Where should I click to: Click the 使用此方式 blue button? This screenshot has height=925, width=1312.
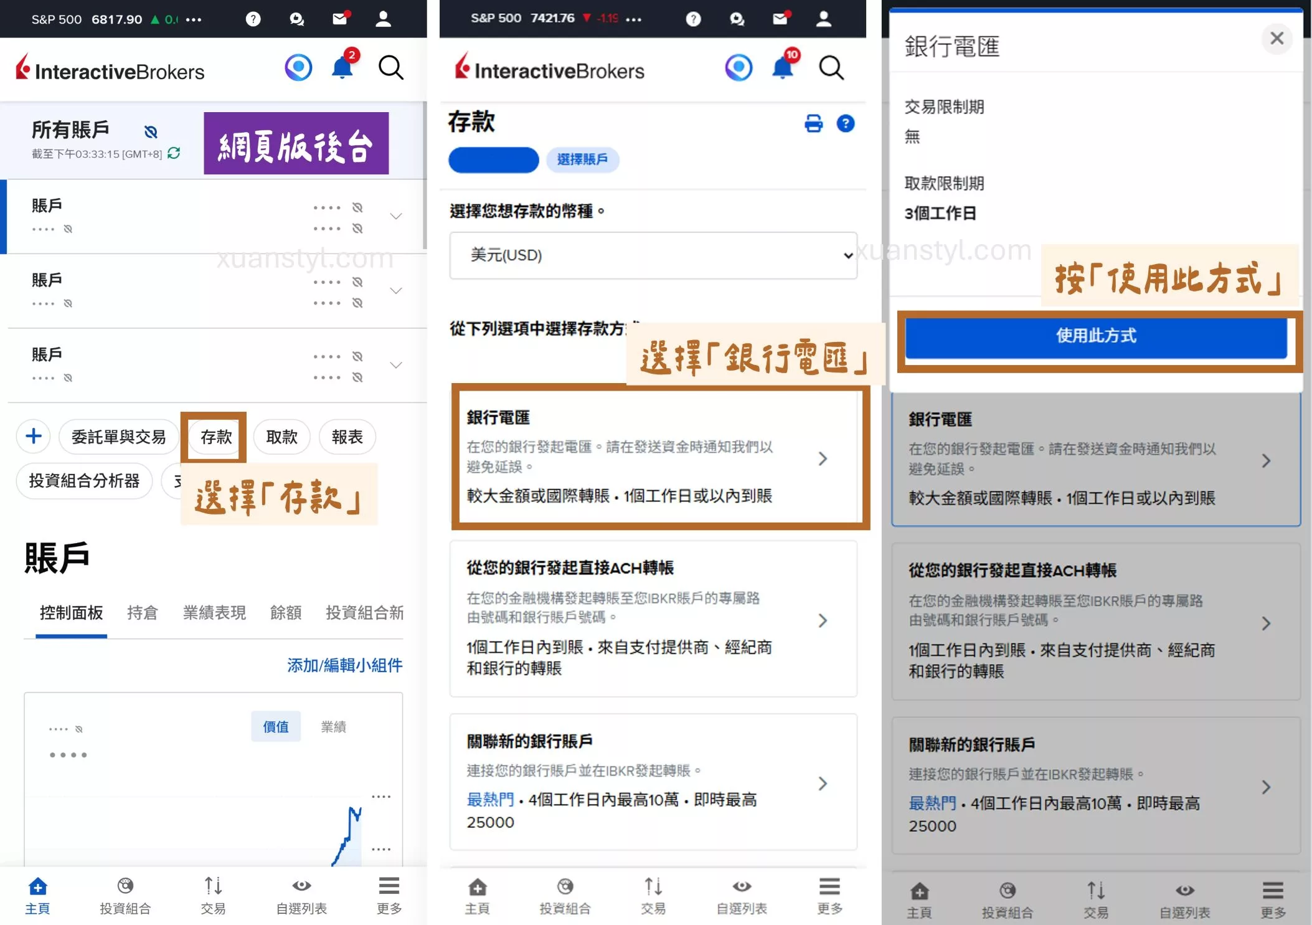tap(1096, 336)
